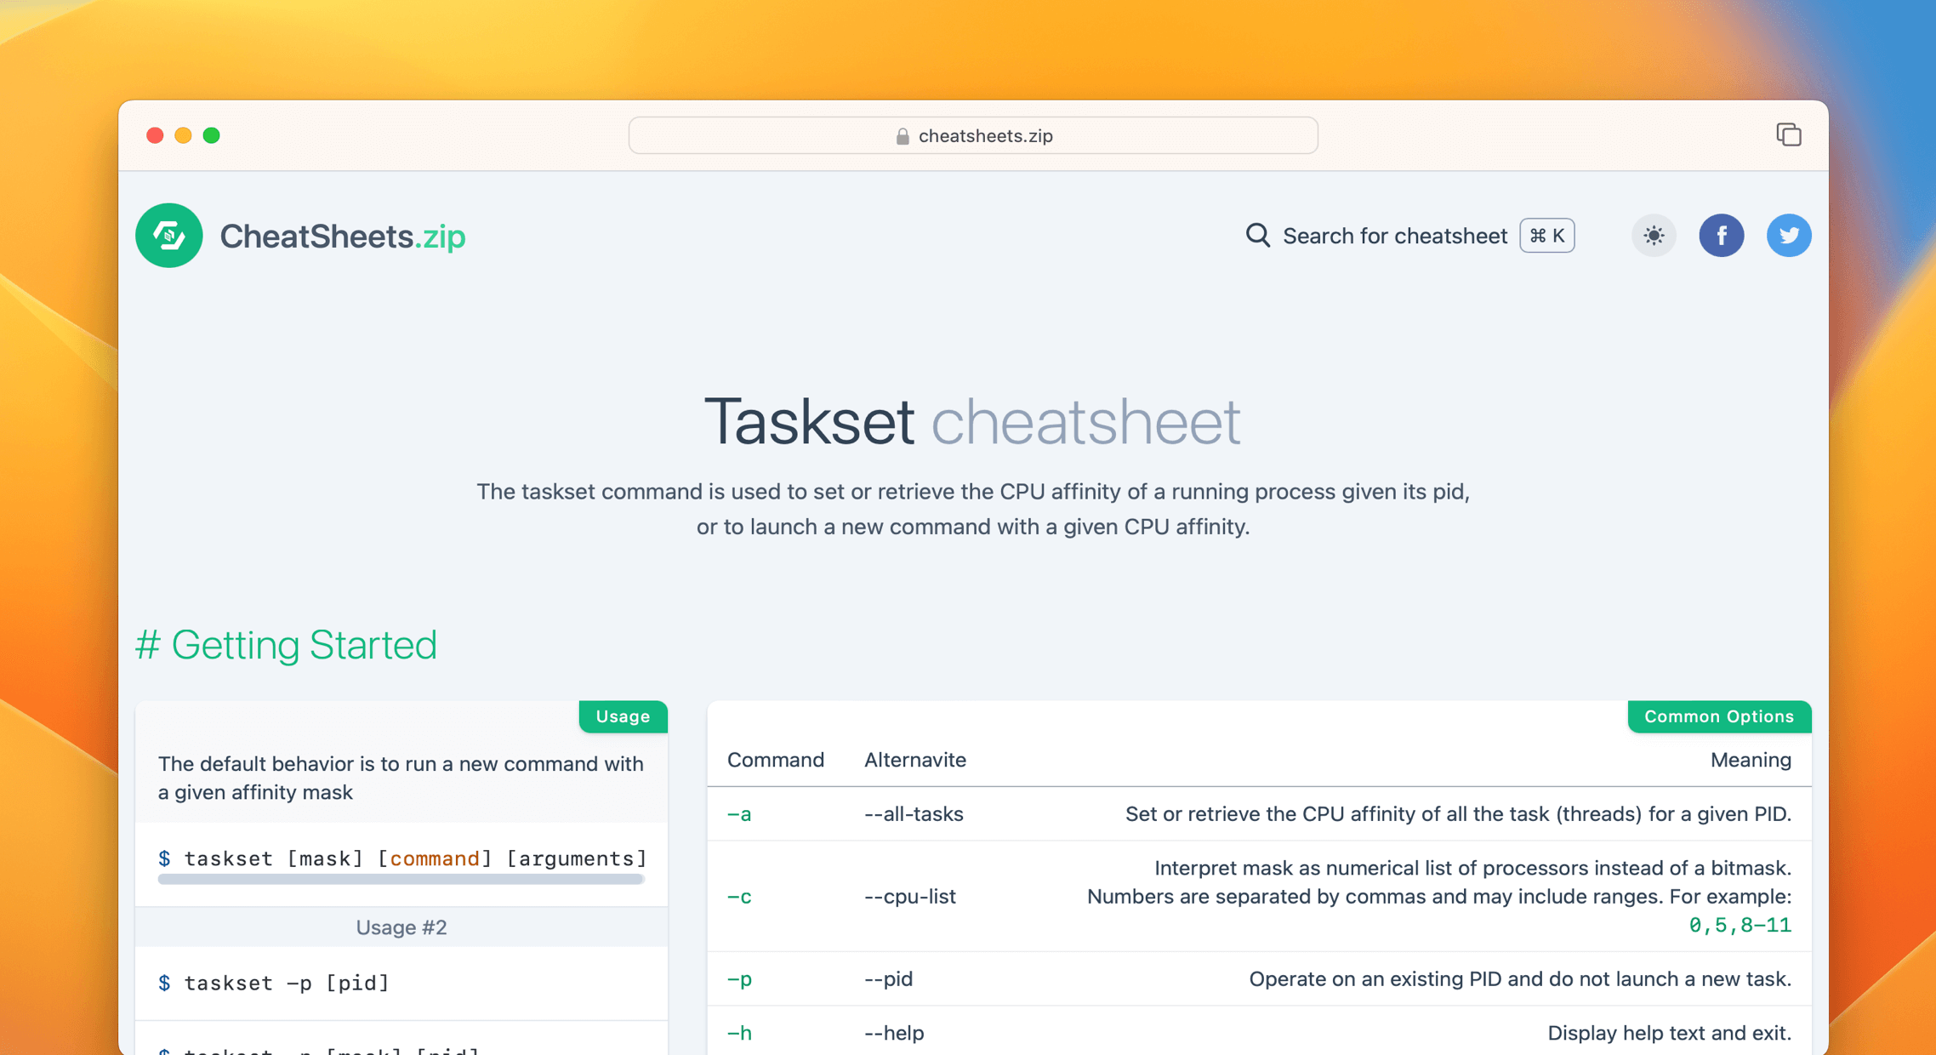Viewport: 1936px width, 1055px height.
Task: Click the ⌘K keyboard shortcut badge
Action: pyautogui.click(x=1546, y=236)
